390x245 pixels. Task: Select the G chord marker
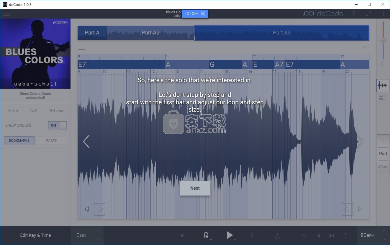[226, 64]
